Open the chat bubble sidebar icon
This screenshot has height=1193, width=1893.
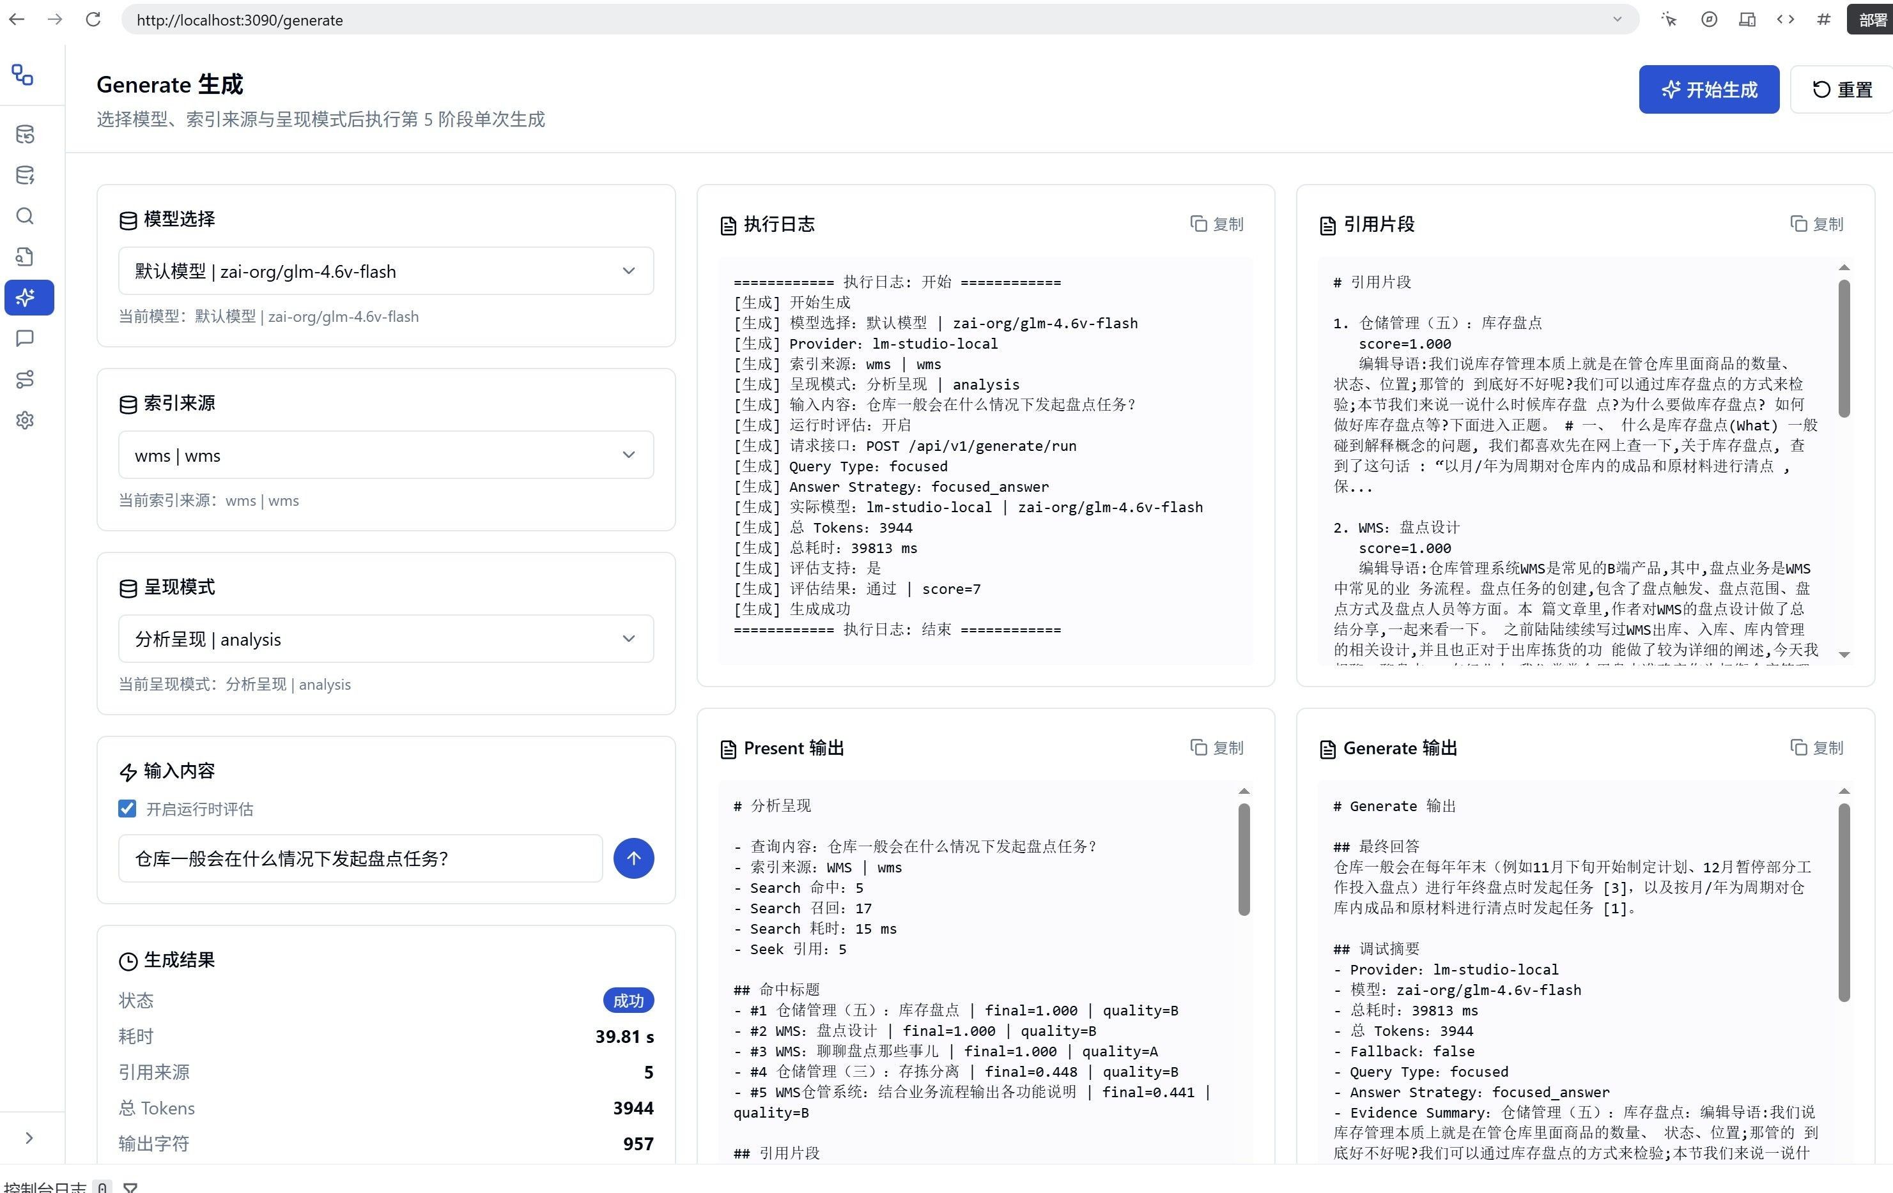[25, 338]
